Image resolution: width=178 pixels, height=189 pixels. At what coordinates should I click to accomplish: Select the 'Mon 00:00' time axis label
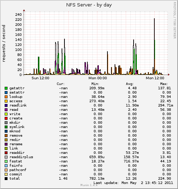click(x=98, y=78)
